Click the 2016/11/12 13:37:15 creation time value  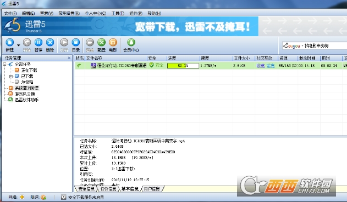tap(130, 180)
